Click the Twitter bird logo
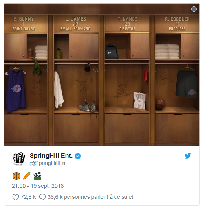203x209 pixels. 188,155
